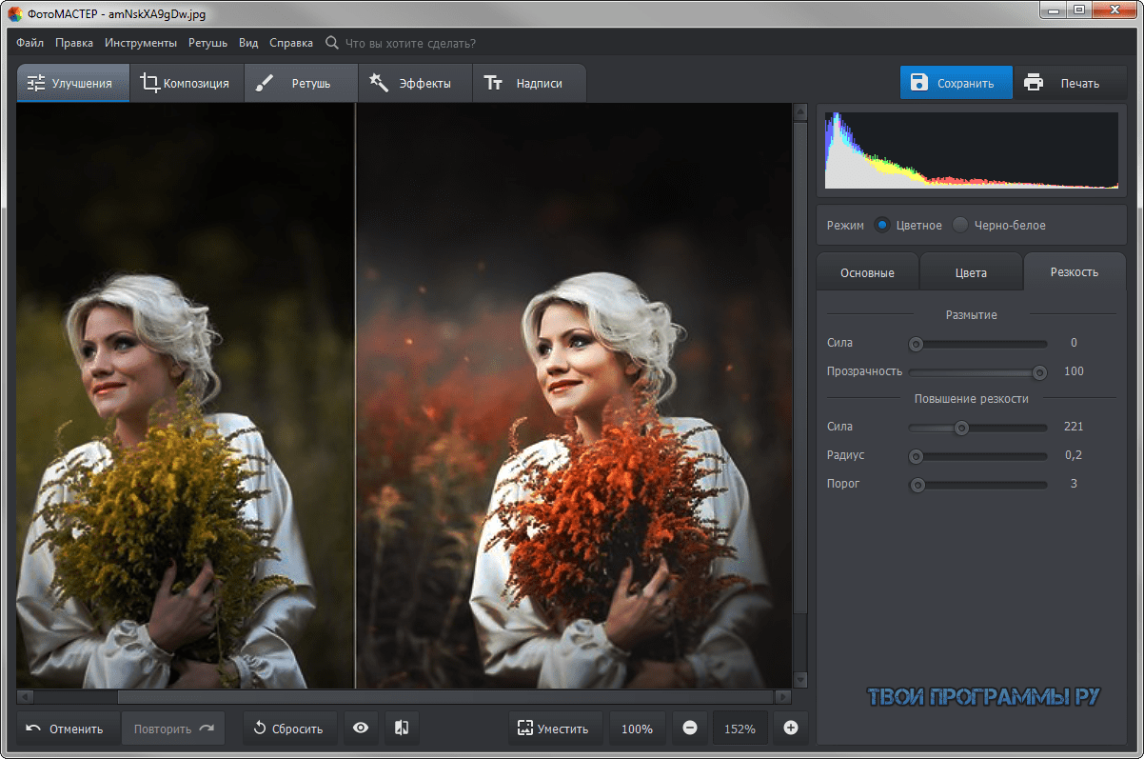Click the radius value 0,2
The image size is (1144, 759).
tap(1074, 455)
